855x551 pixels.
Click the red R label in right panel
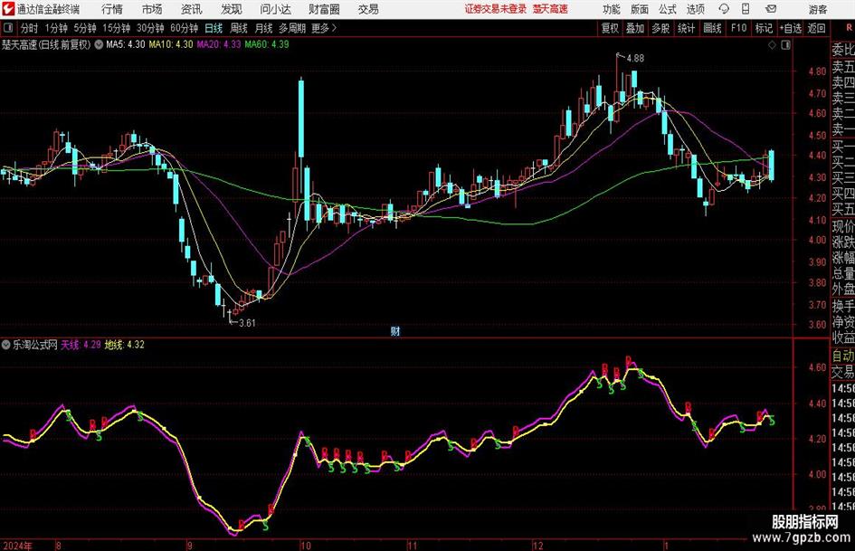pos(849,27)
